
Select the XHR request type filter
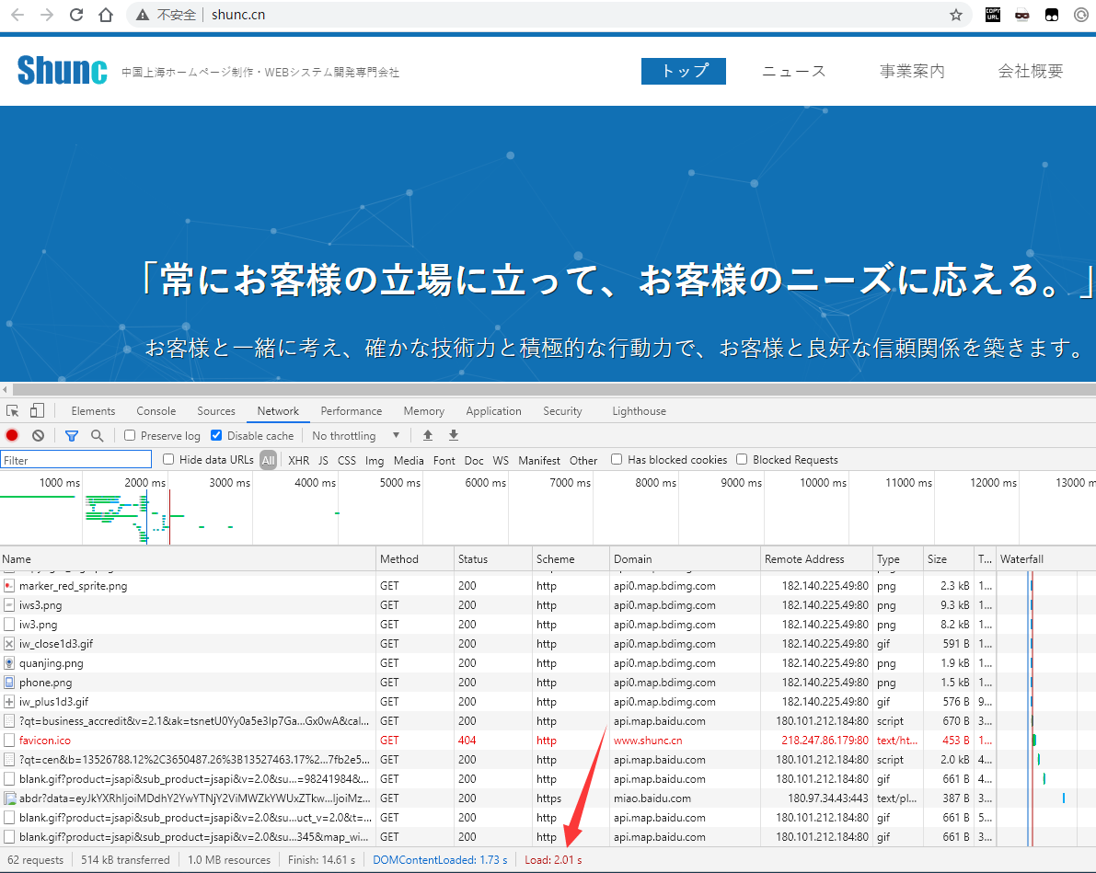[x=298, y=460]
